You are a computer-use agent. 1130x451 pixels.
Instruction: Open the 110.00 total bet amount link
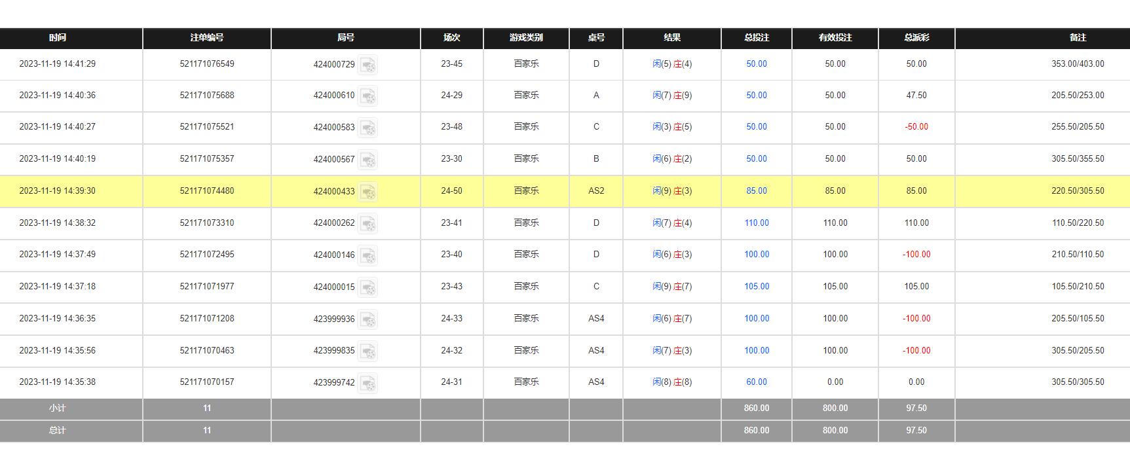[757, 223]
